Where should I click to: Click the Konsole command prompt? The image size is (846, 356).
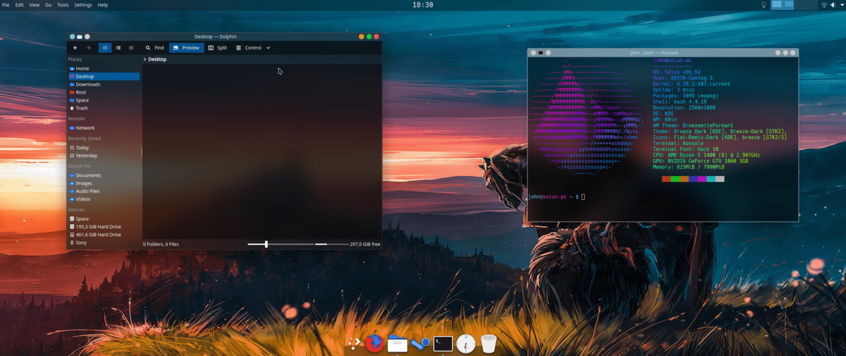[x=556, y=196]
